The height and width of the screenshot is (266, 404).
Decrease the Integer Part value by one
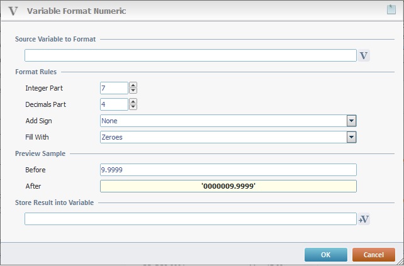pos(133,91)
